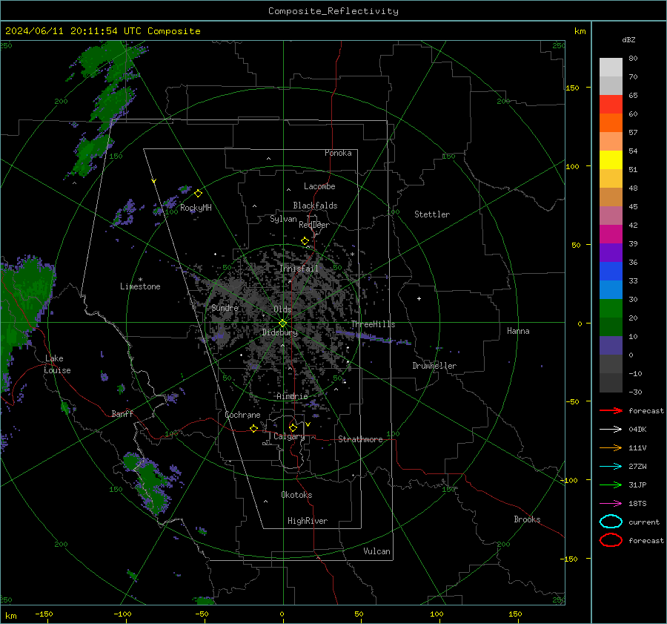Viewport: 667px width, 624px height.
Task: Click the Okotoks town label
Action: pos(296,495)
